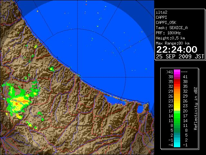
Task: Click the orange legend band between 29 and 32
Action: (x=177, y=91)
